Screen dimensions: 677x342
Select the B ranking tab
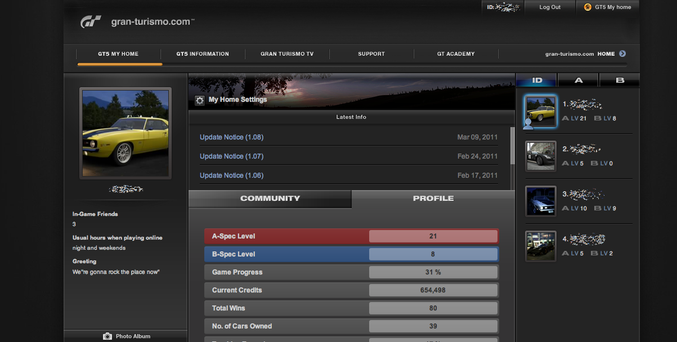pos(620,80)
